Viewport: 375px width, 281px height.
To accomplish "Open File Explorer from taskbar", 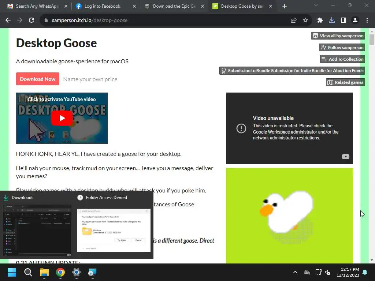I will click(44, 272).
